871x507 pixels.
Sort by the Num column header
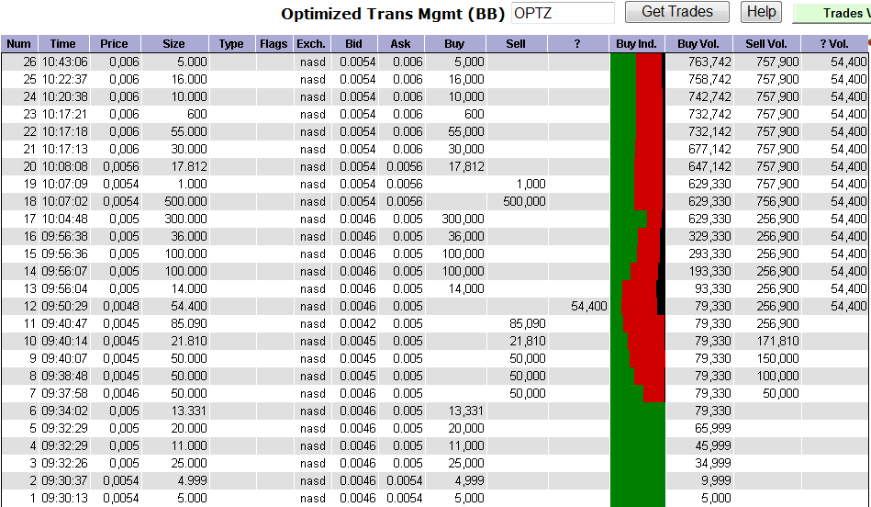(18, 44)
